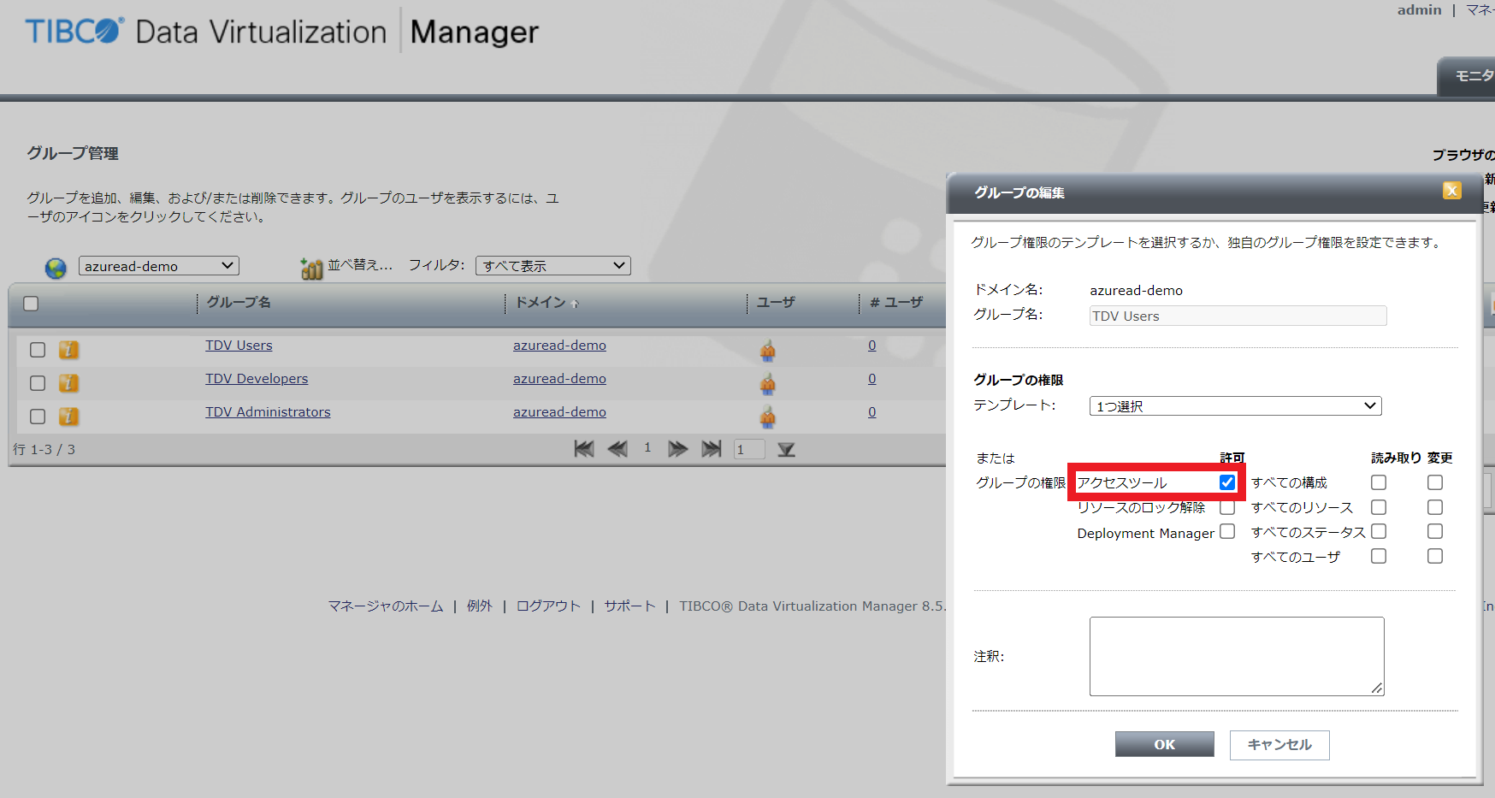Open info icon for TDV Administrators row
The image size is (1495, 798).
point(68,417)
